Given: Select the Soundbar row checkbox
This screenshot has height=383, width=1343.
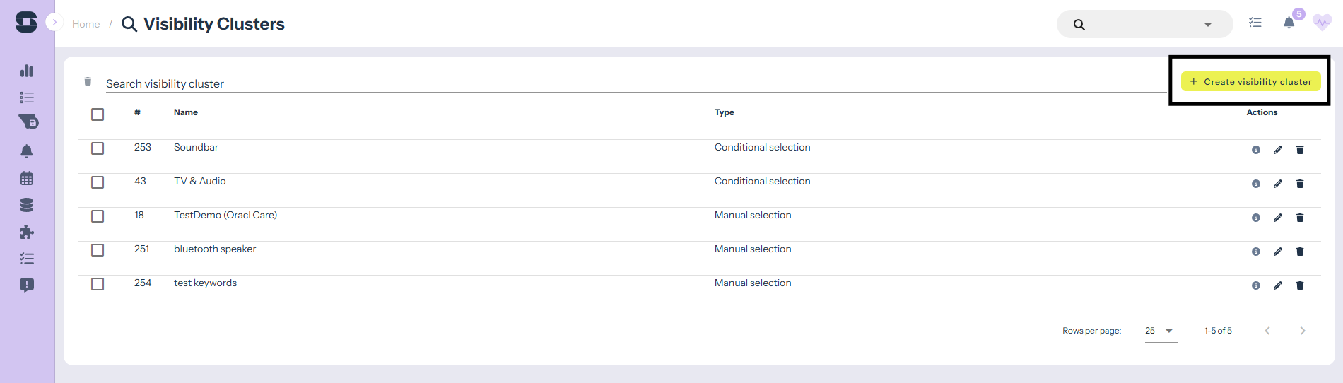Looking at the screenshot, I should click(98, 148).
